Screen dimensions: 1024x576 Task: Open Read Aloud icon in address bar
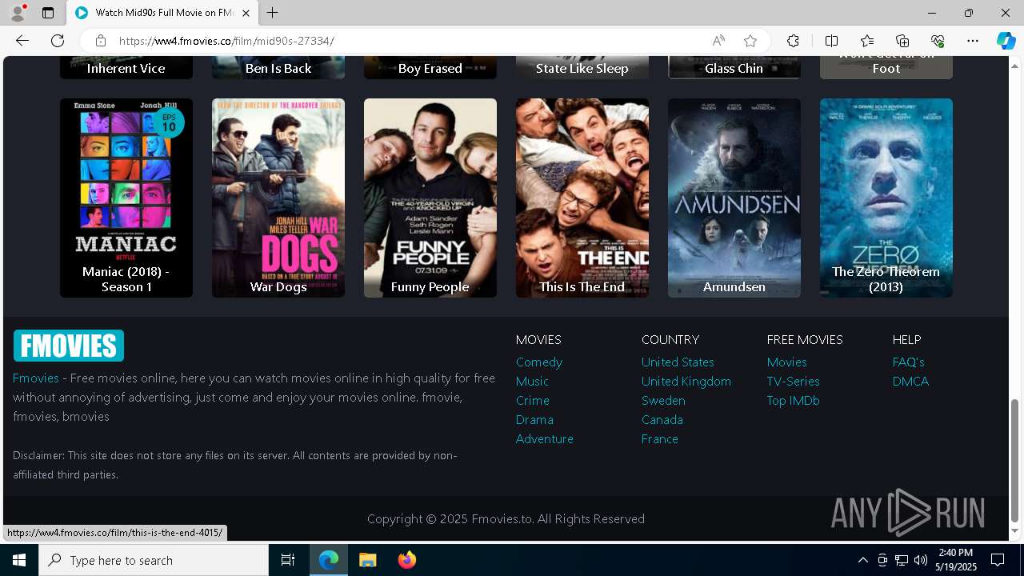tap(718, 41)
